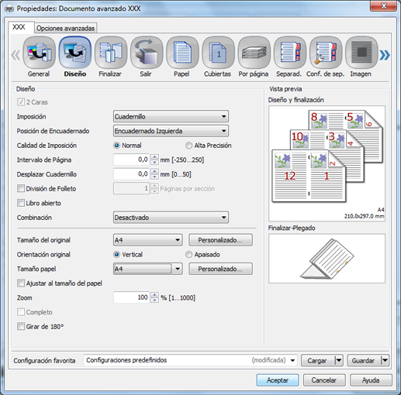Open the Salir output icon
The image size is (401, 395).
pos(147,53)
